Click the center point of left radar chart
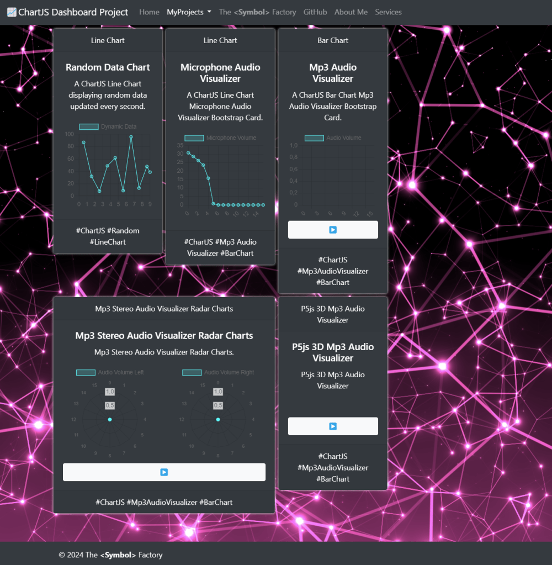 pos(110,420)
